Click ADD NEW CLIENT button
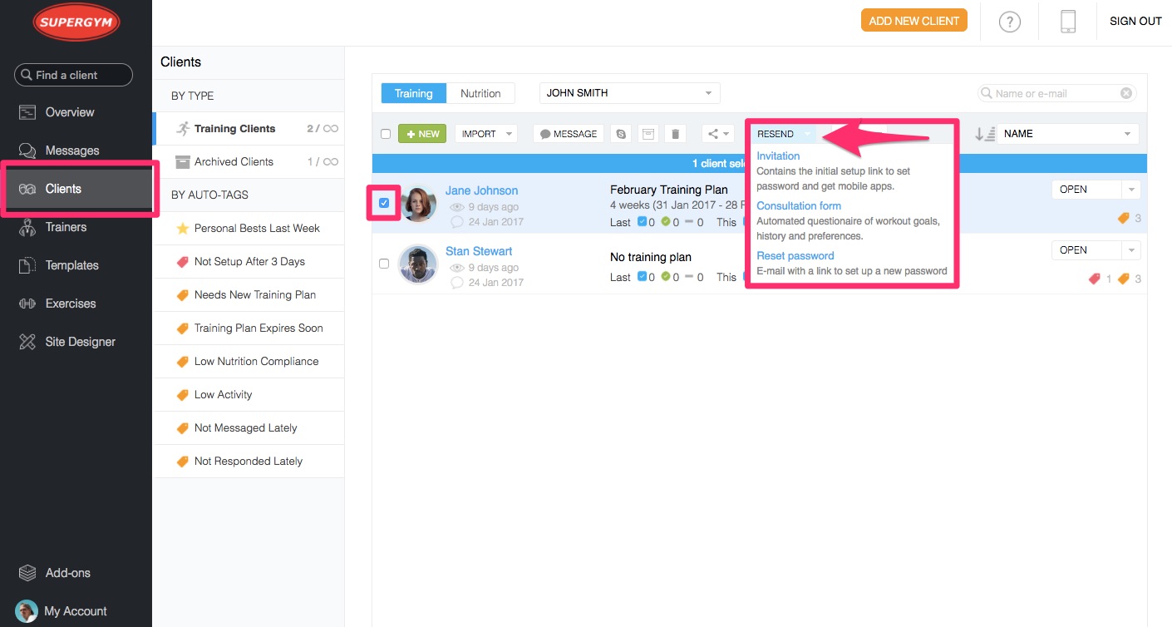The image size is (1172, 627). [913, 21]
